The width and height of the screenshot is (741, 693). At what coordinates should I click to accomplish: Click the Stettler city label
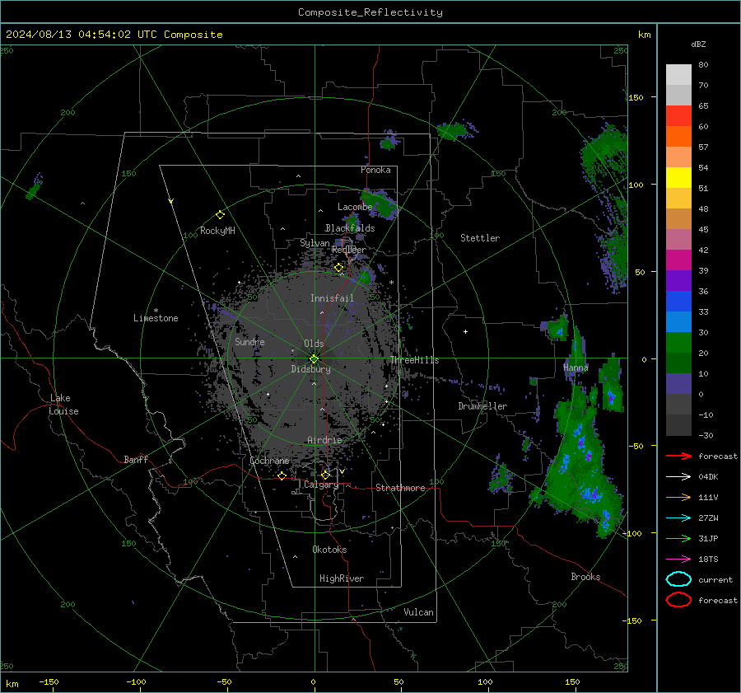pyautogui.click(x=480, y=238)
